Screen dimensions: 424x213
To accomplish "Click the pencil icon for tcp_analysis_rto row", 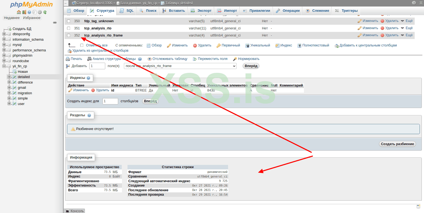I will point(359,28).
